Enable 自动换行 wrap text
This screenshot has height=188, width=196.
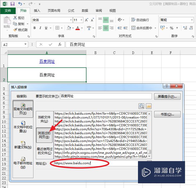pos(140,20)
